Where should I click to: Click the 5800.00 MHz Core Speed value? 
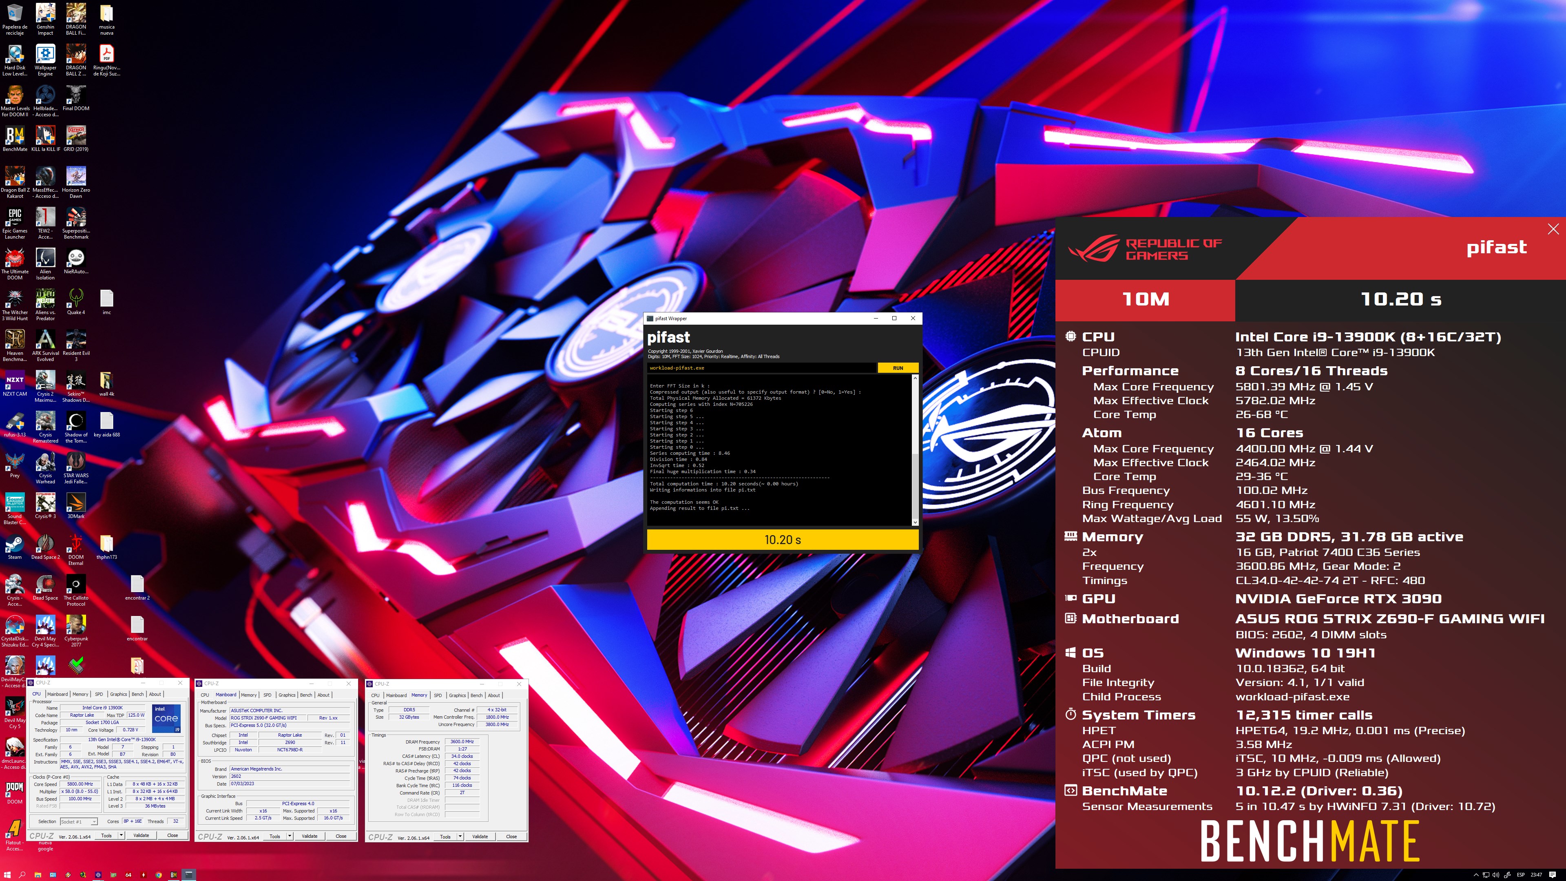80,784
